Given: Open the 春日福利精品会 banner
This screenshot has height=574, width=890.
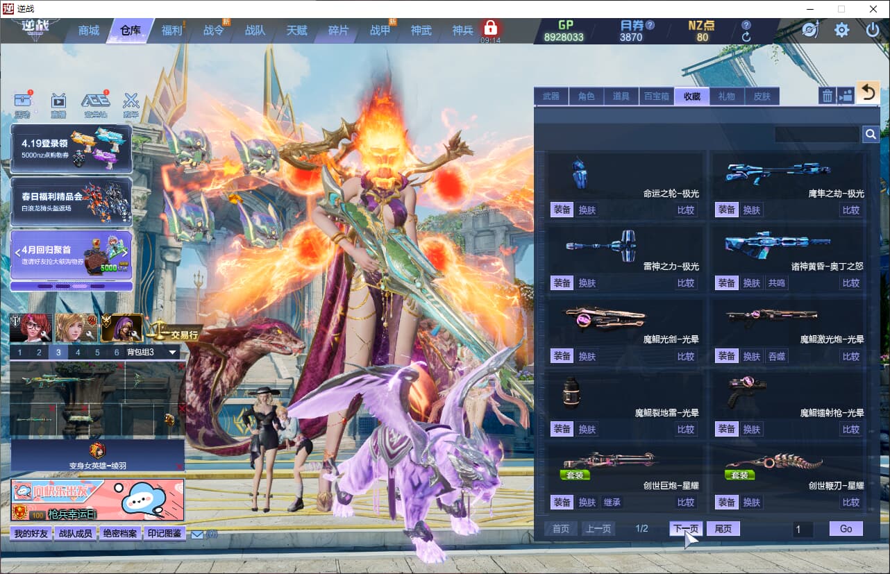Looking at the screenshot, I should click(x=72, y=202).
